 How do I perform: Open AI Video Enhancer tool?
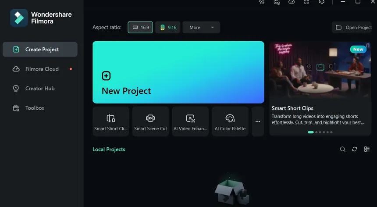point(190,121)
